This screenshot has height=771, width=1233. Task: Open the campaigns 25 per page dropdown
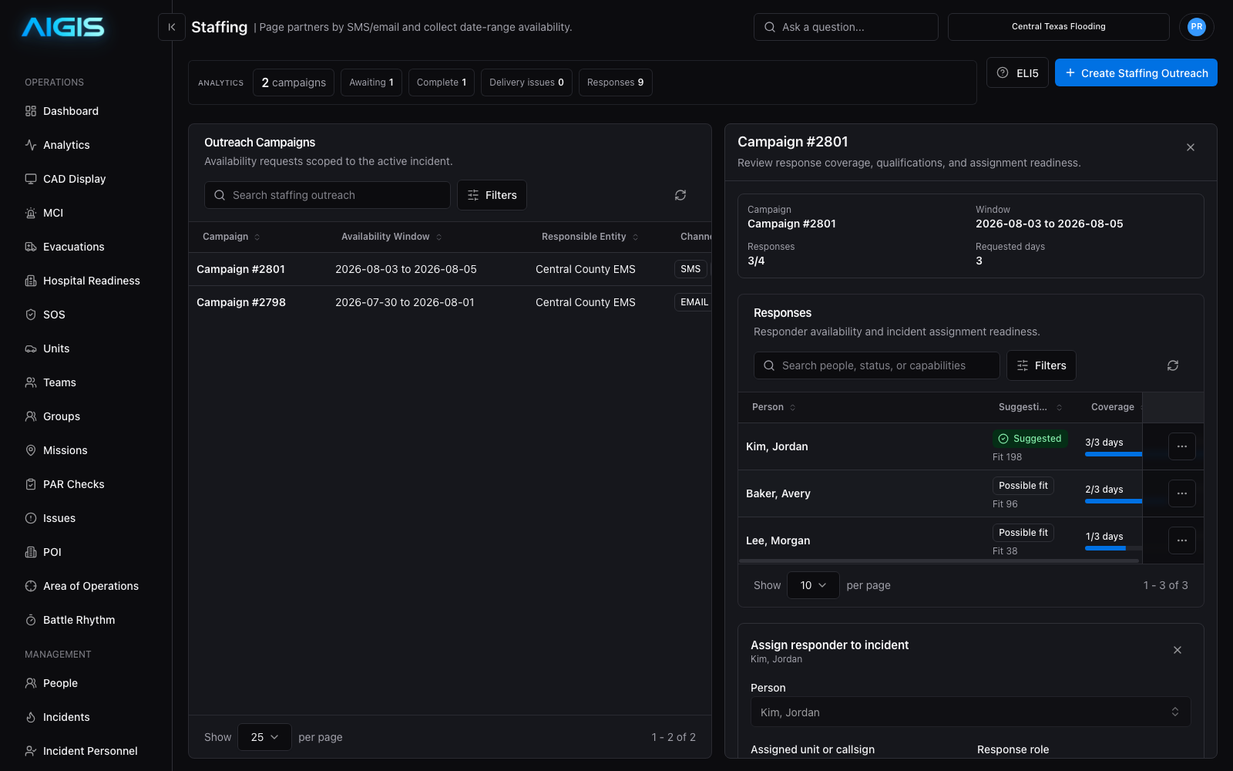tap(264, 737)
